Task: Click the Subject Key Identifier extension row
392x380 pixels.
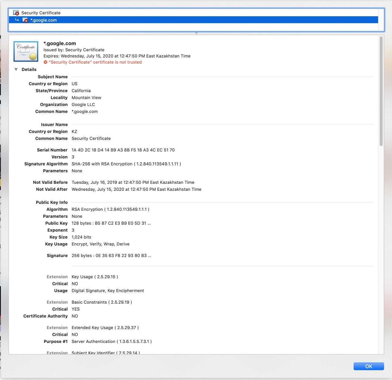Action: click(x=106, y=352)
